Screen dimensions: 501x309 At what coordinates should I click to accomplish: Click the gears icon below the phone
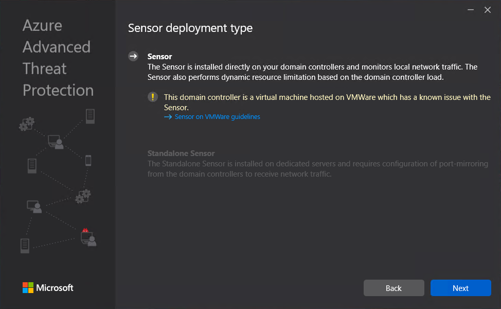pyautogui.click(x=83, y=196)
